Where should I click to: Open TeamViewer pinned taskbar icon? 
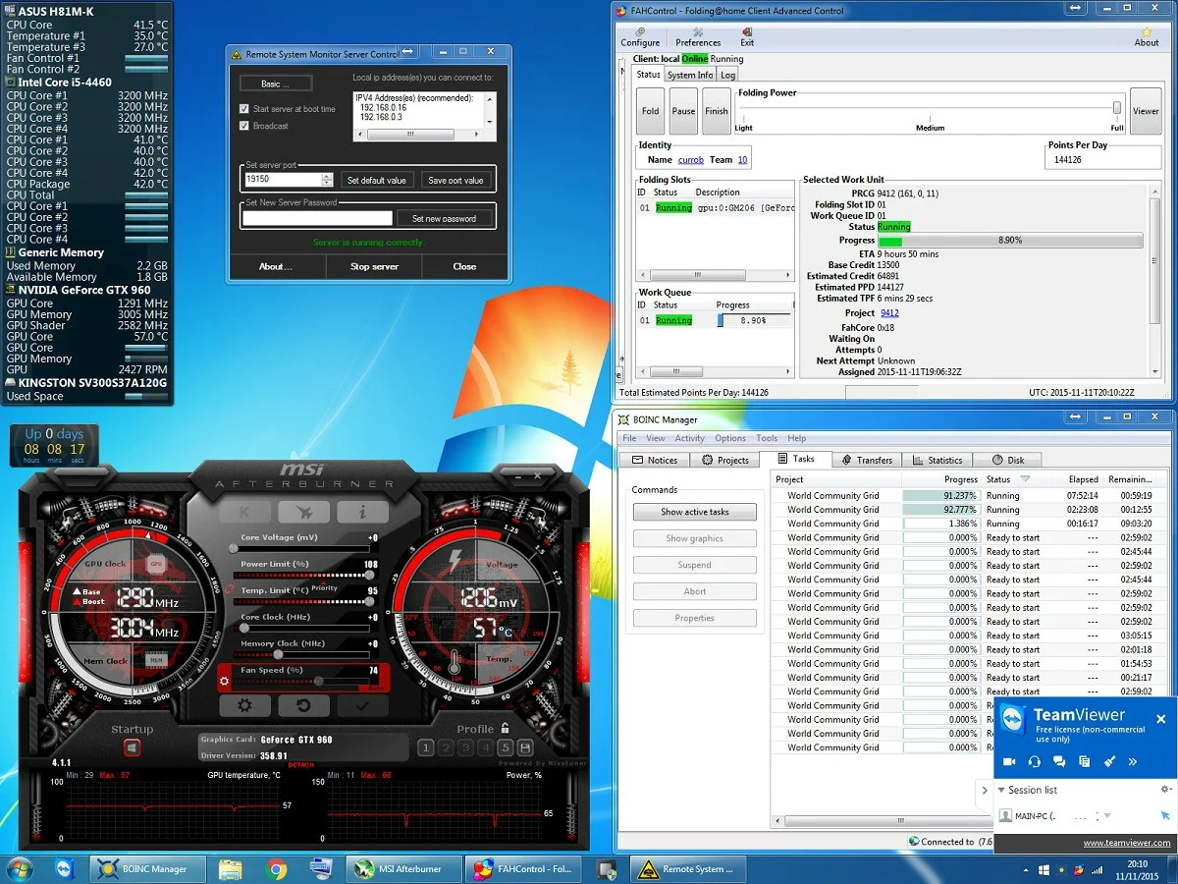tap(66, 869)
